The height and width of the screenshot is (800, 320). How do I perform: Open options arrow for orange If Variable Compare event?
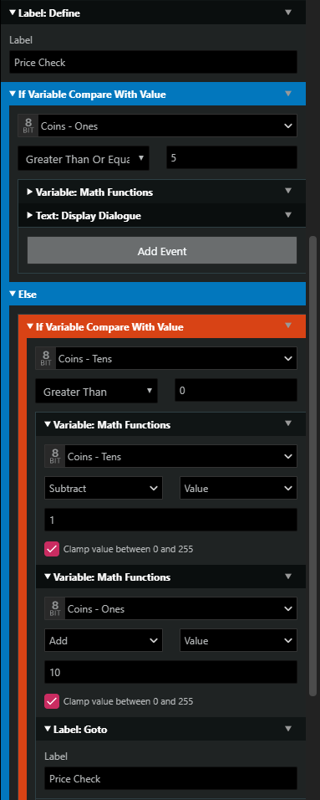288,326
